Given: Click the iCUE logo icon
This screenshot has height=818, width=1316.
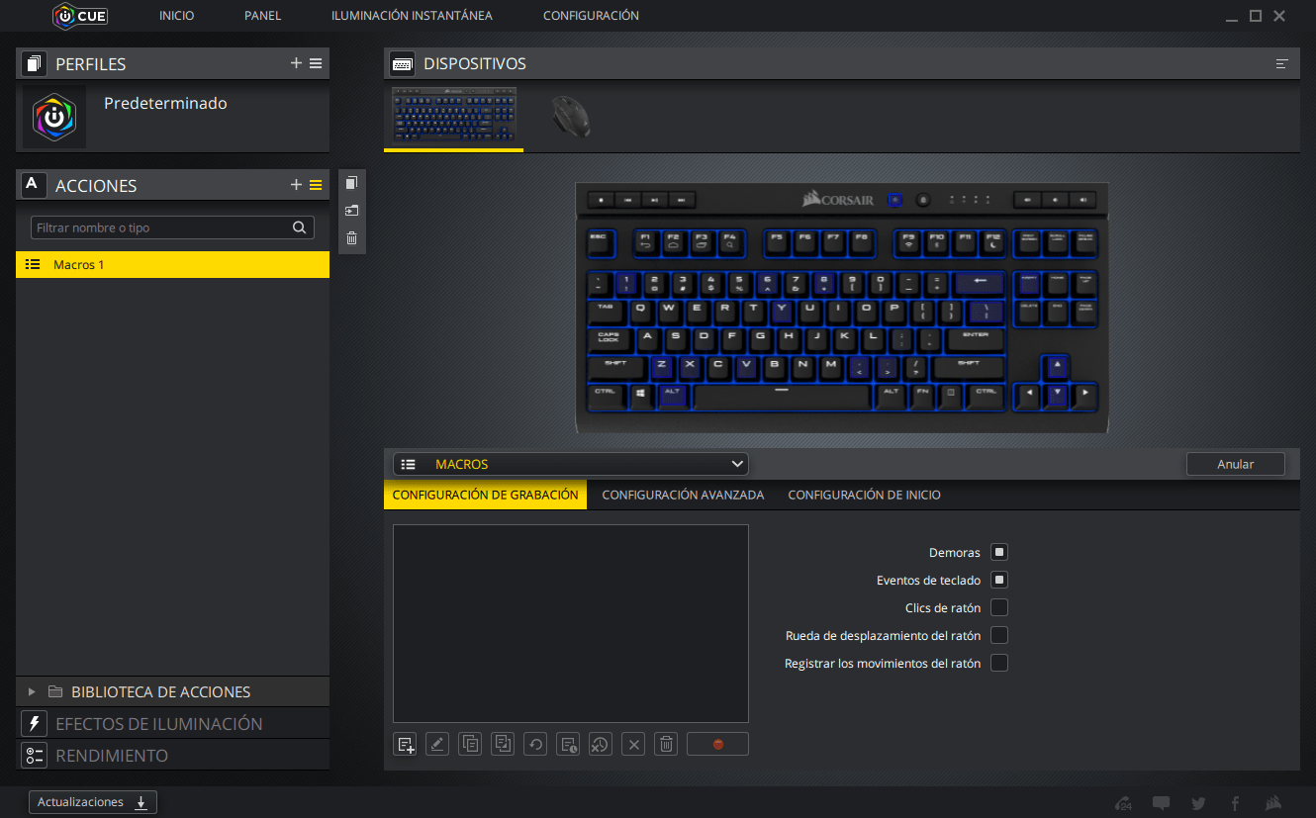Looking at the screenshot, I should click(80, 16).
